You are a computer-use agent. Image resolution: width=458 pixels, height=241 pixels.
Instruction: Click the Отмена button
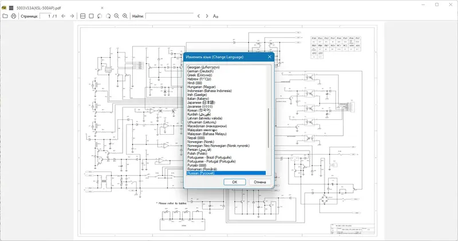coord(260,182)
